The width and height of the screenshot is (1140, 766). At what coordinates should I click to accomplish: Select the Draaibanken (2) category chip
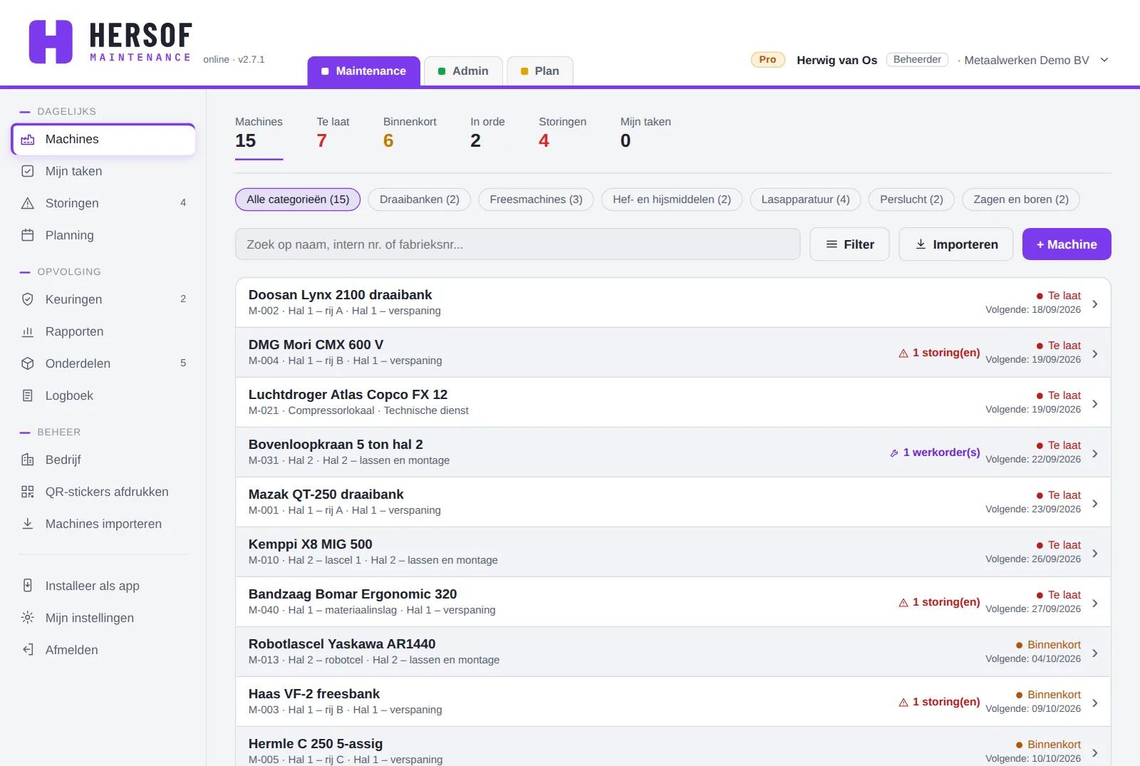click(x=419, y=200)
